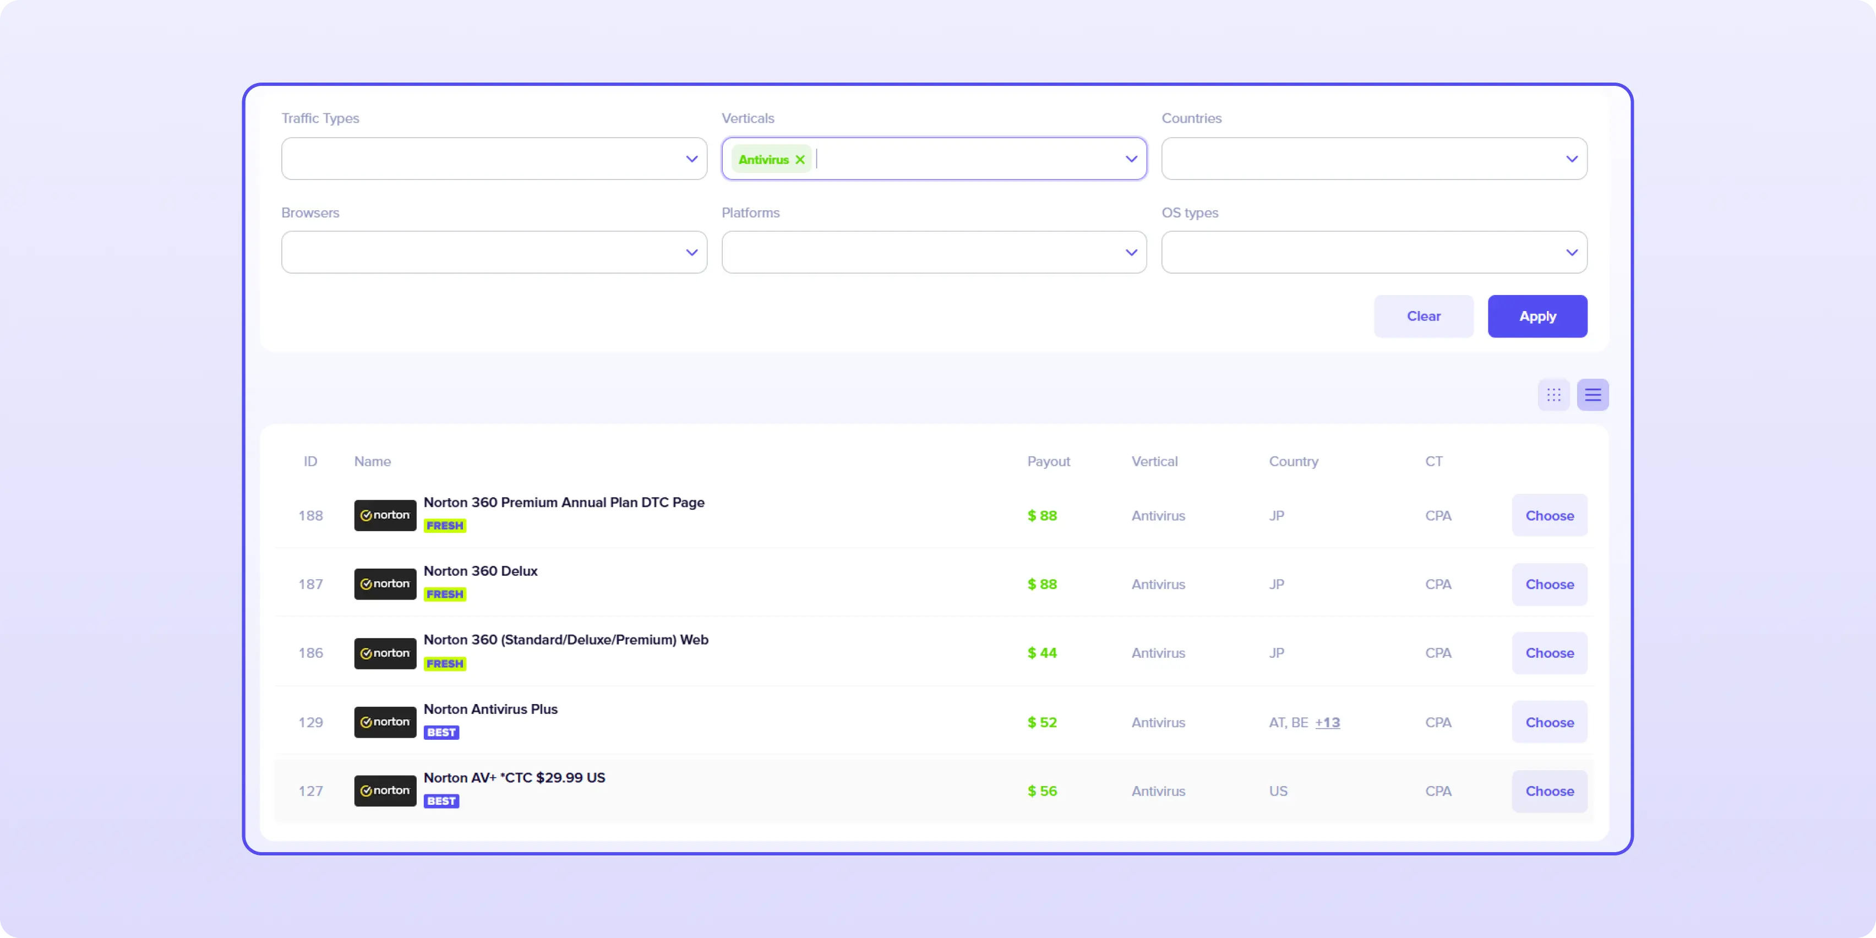Click FRESH badge on Norton 360 Delux
The width and height of the screenshot is (1876, 938).
[x=445, y=595]
